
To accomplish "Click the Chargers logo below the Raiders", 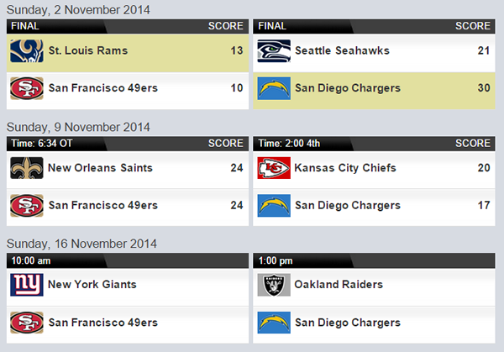I will pos(274,323).
